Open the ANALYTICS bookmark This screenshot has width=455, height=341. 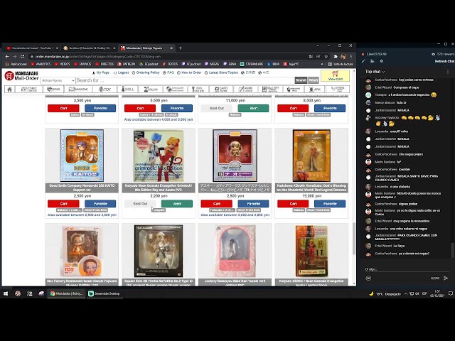click(41, 64)
